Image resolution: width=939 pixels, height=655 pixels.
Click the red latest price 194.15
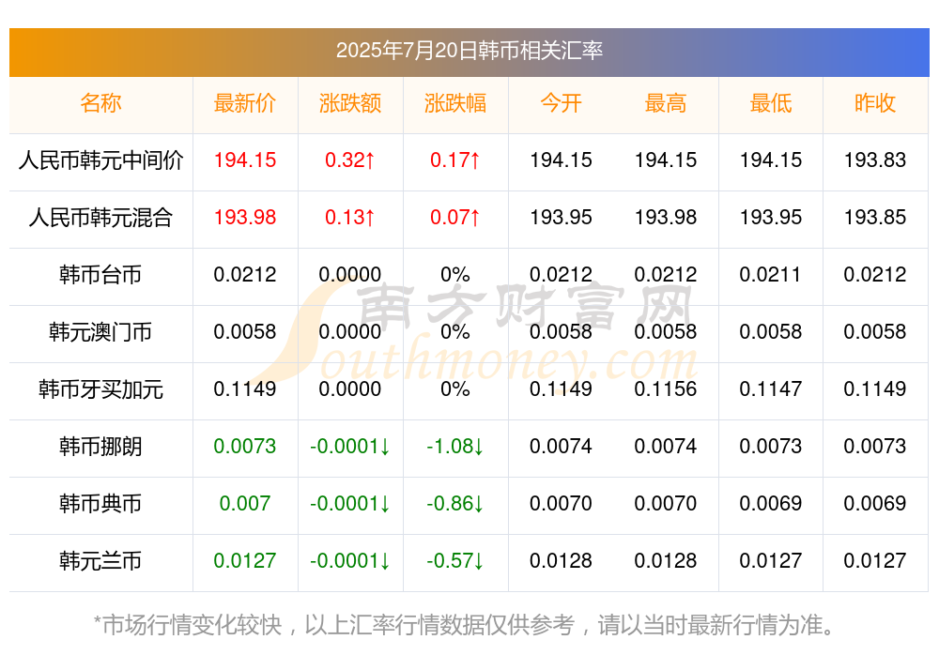[x=245, y=160]
